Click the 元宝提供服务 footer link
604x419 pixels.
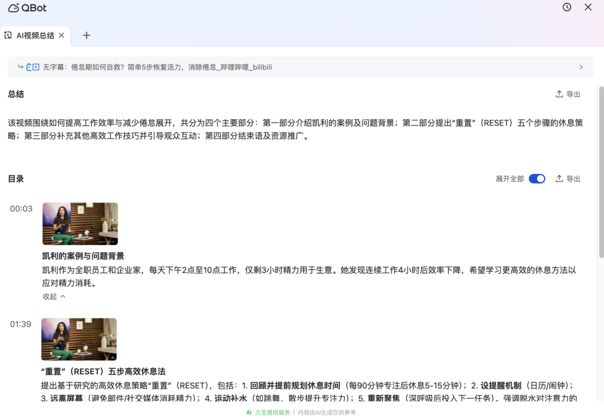click(x=268, y=412)
